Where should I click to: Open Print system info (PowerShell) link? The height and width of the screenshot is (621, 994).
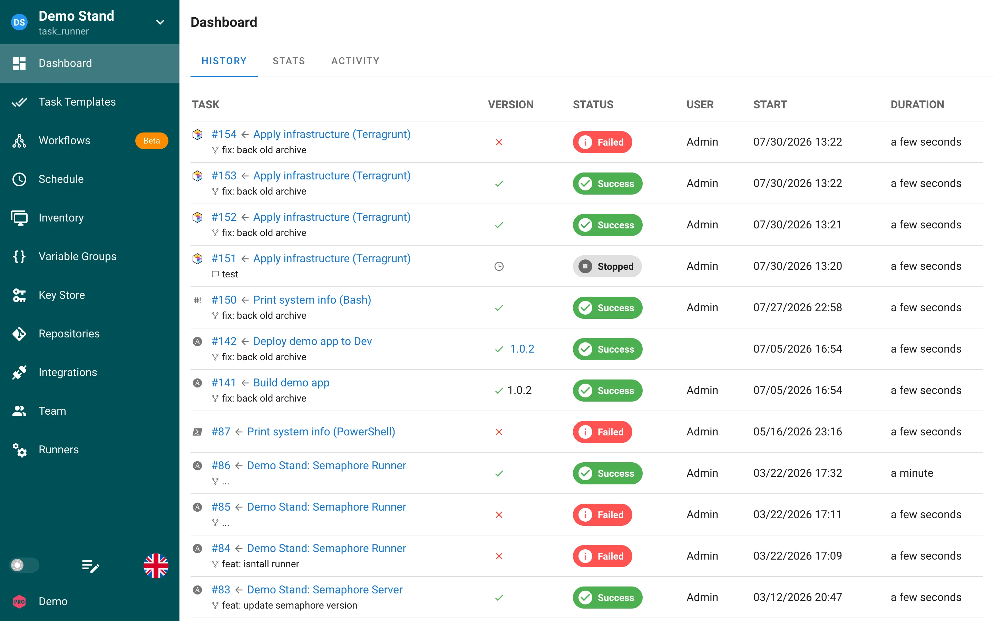(x=321, y=432)
